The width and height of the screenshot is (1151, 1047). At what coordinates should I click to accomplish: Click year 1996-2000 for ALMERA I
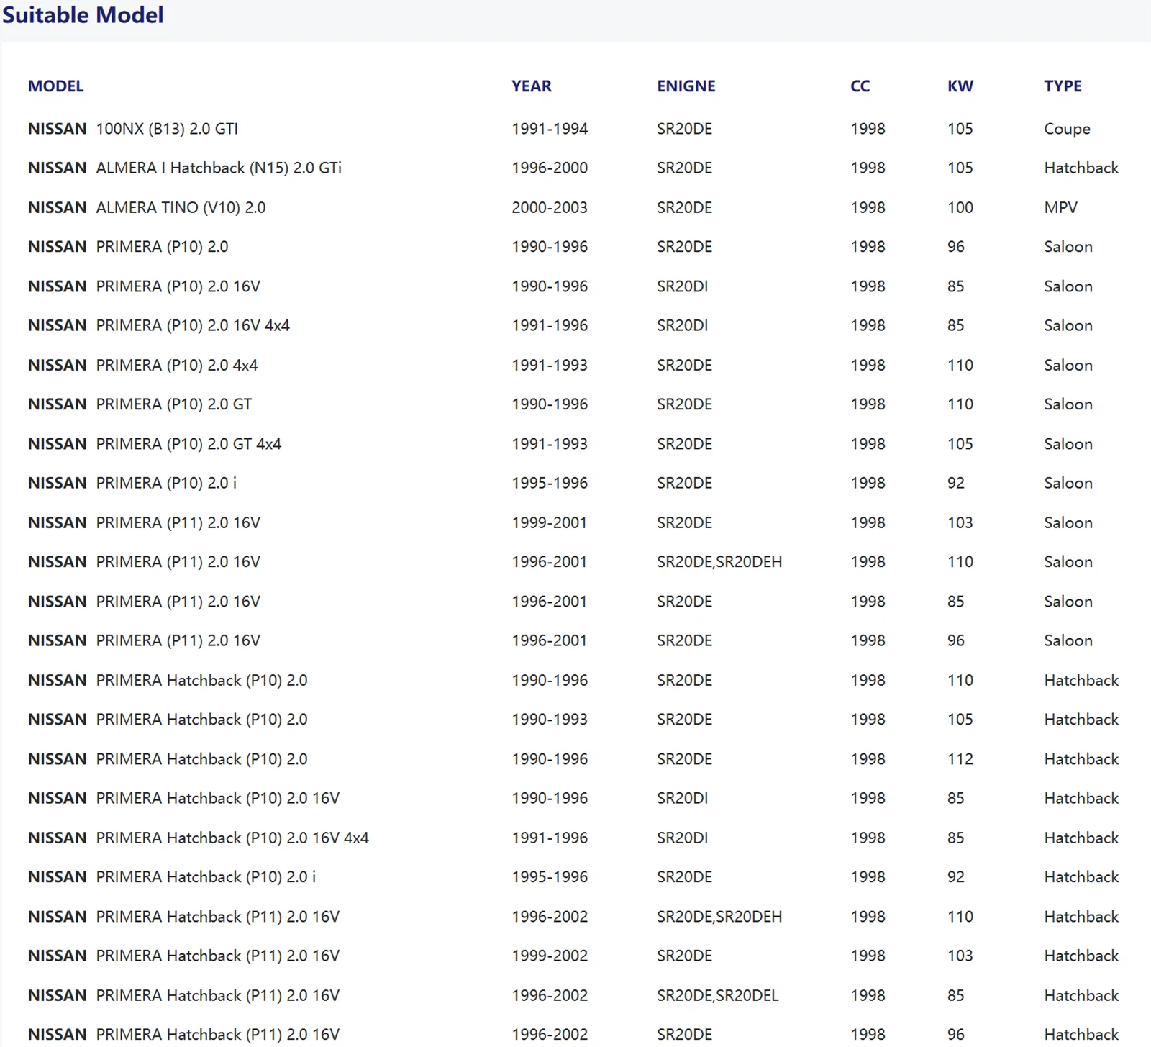550,168
